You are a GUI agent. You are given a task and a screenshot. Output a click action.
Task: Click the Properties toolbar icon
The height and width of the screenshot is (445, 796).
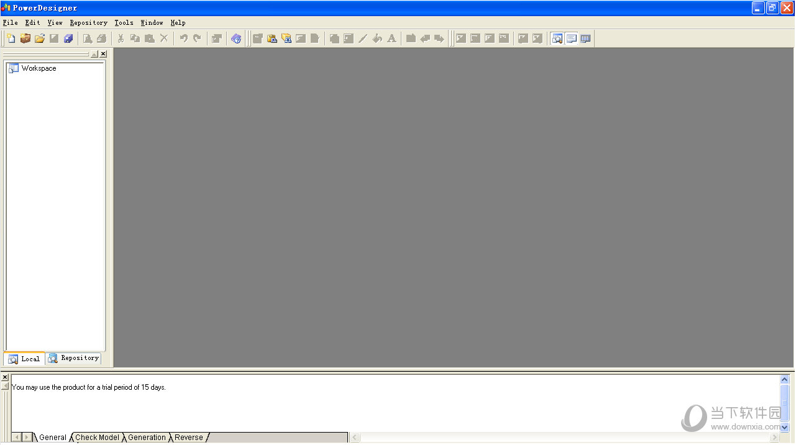click(216, 38)
